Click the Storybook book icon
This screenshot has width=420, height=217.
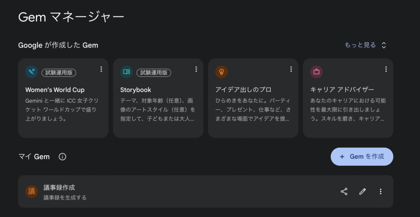126,72
